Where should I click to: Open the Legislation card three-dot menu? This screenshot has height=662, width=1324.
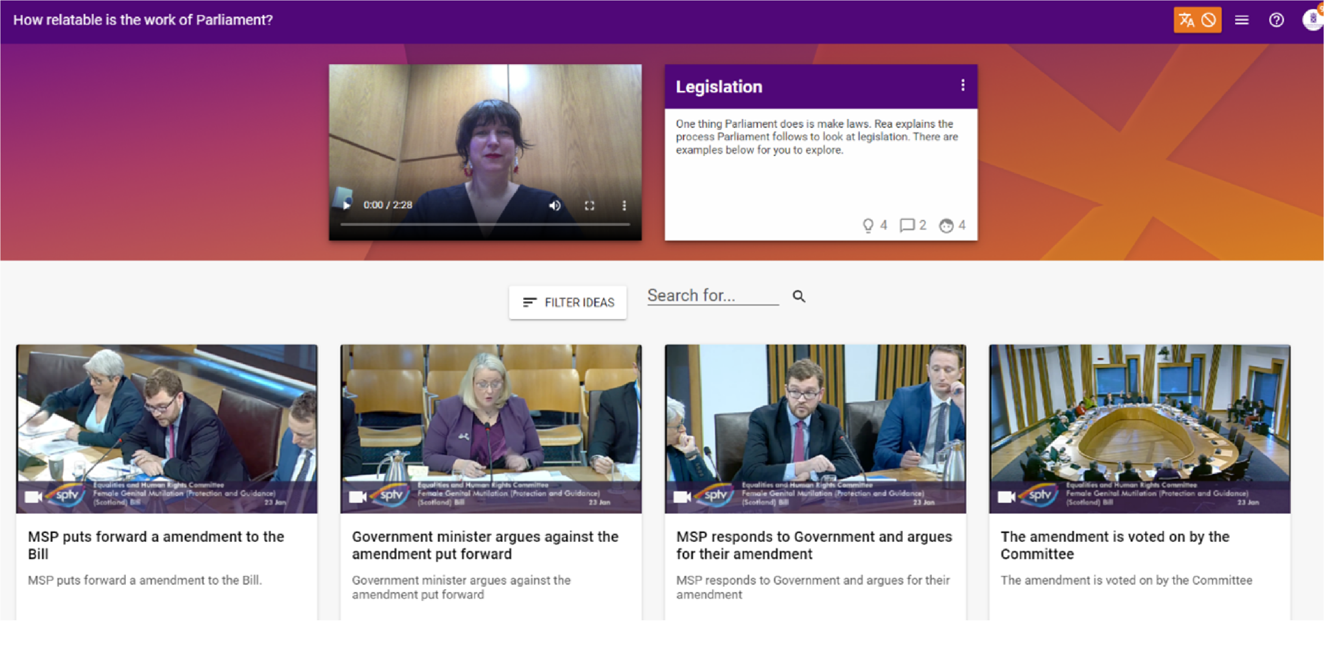962,86
